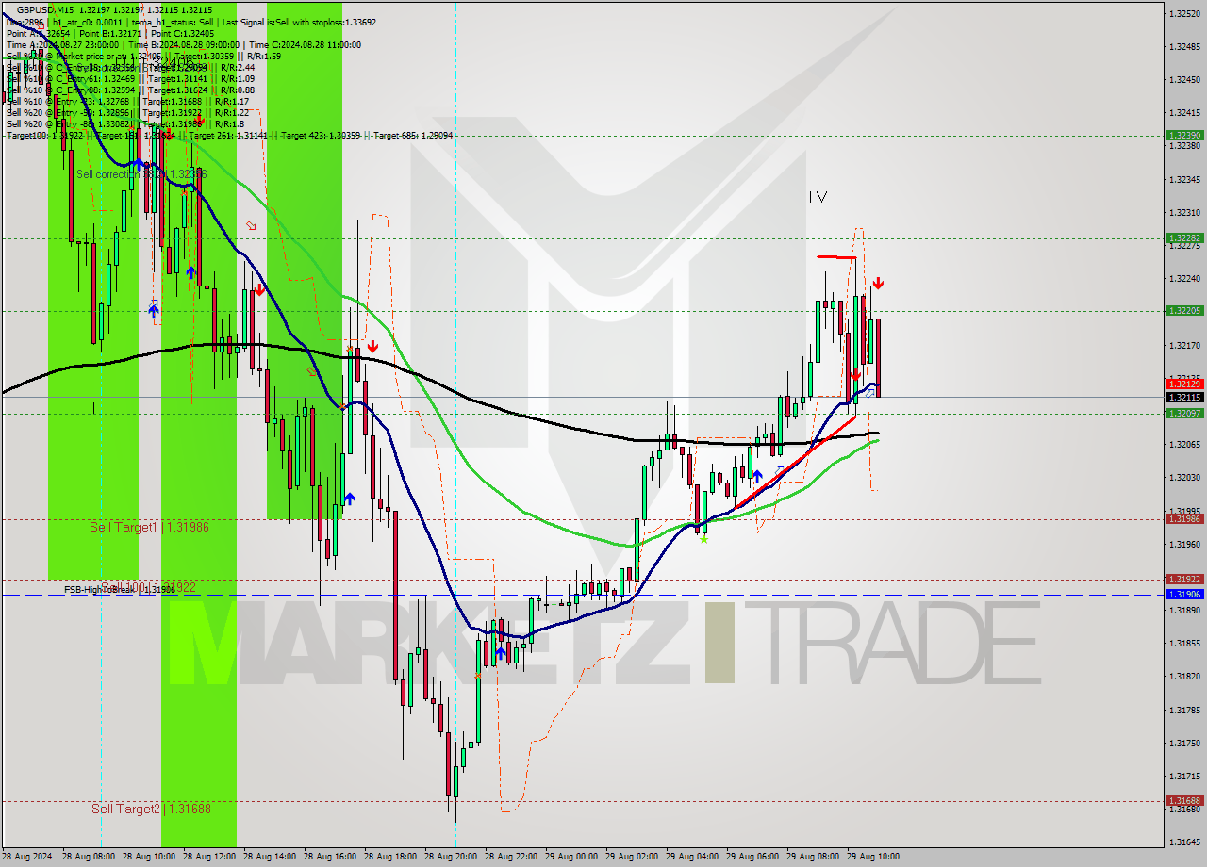Click the red sell arrow beside the blue TEMA line at 29 Aug 09:30
Screen dimensions: 1207x867
pos(854,374)
